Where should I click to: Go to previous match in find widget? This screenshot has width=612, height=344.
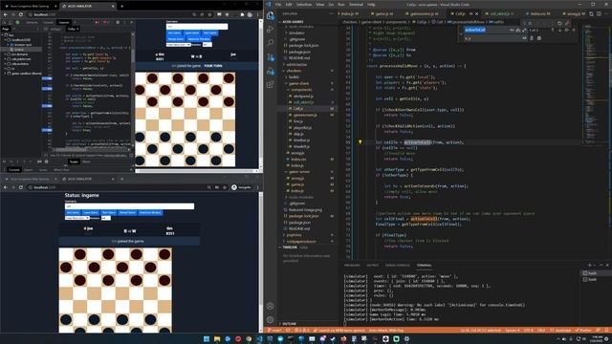(553, 30)
